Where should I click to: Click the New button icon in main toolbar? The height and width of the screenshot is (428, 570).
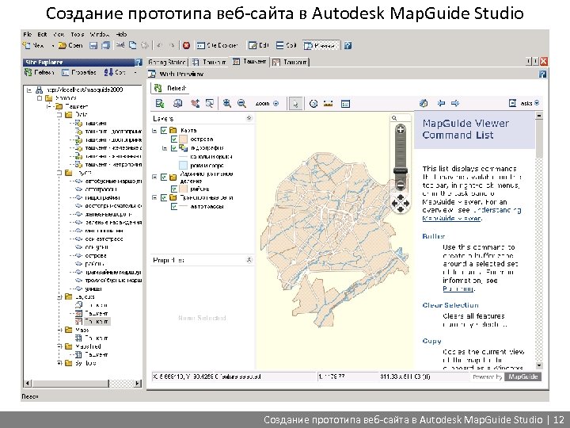point(26,45)
